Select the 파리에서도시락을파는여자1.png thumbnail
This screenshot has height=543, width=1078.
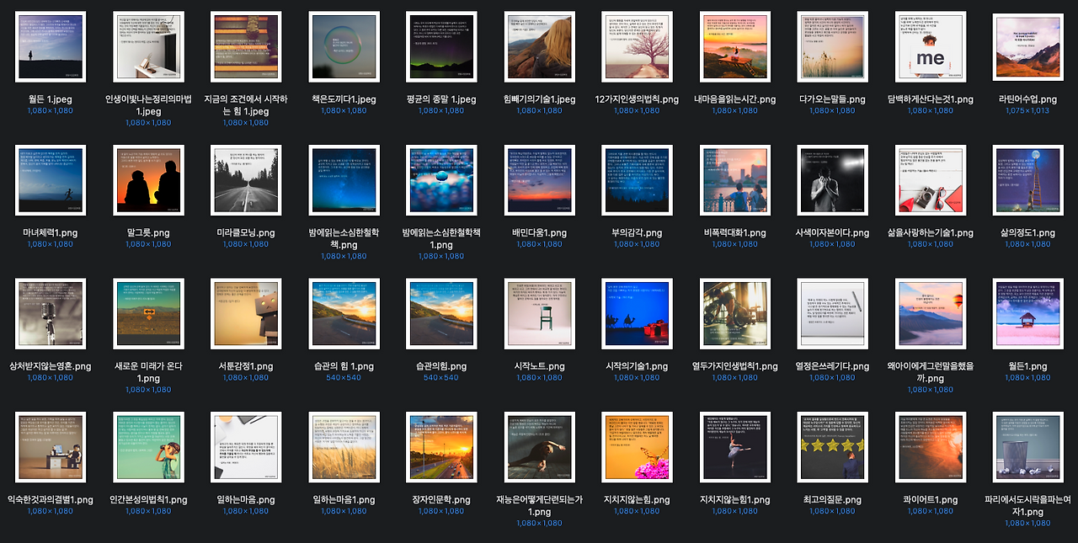point(1027,447)
